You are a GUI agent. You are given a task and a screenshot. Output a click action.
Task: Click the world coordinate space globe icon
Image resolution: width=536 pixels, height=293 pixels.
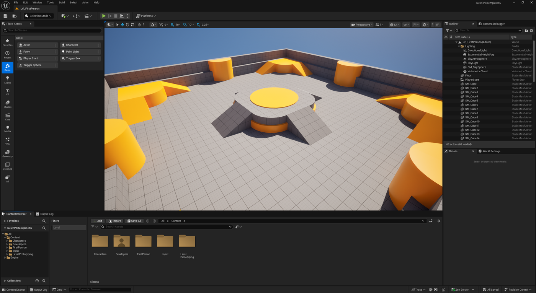coord(139,25)
